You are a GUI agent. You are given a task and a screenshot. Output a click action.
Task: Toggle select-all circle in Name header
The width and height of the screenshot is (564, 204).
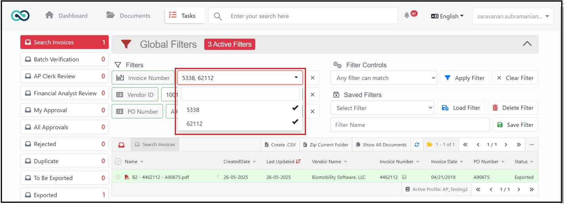point(118,162)
